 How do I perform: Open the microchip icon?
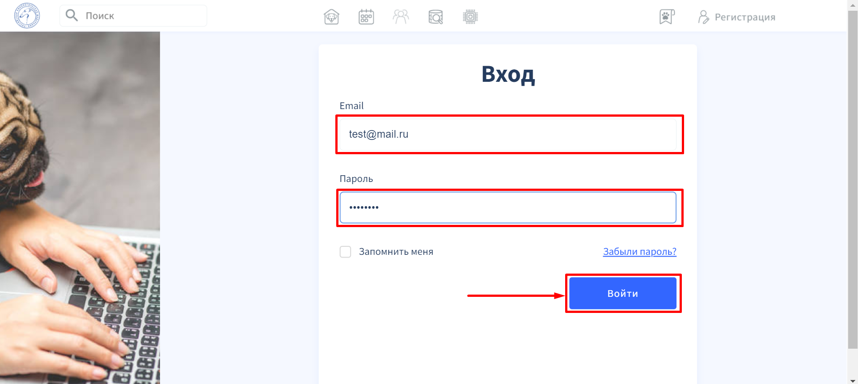[470, 17]
